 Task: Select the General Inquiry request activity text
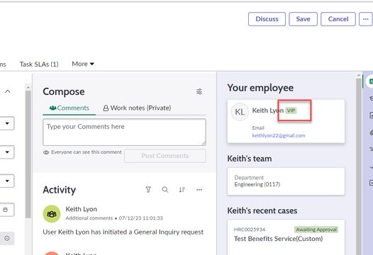pos(123,232)
